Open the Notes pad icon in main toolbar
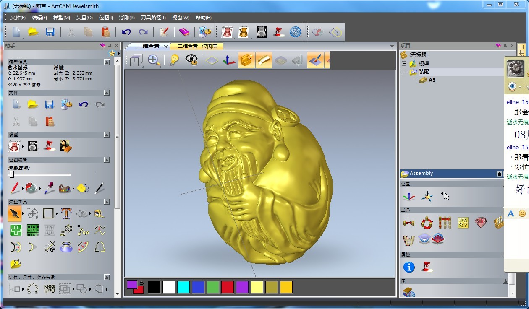The image size is (529, 309). (x=164, y=32)
